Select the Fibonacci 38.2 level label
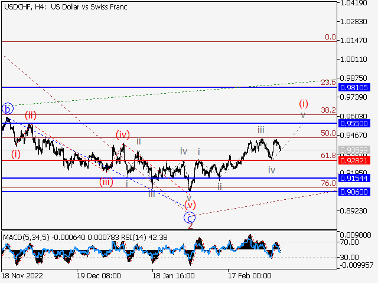Screen dimensions: 378x283 click(x=328, y=110)
